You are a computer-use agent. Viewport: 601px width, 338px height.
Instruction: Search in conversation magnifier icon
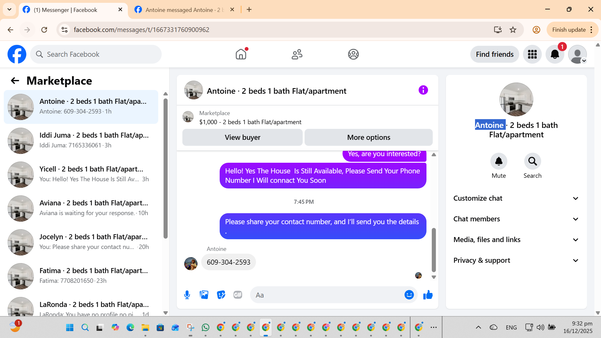coord(532,161)
